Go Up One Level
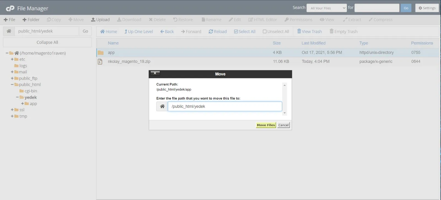The image size is (441, 200). (x=138, y=31)
